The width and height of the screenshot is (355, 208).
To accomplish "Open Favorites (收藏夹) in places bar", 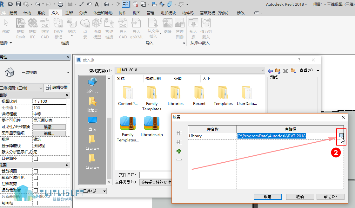I will coord(92,105).
